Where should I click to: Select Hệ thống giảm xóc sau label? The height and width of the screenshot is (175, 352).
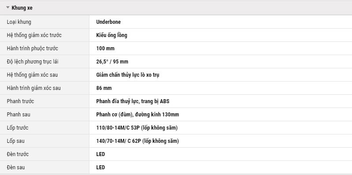click(32, 75)
